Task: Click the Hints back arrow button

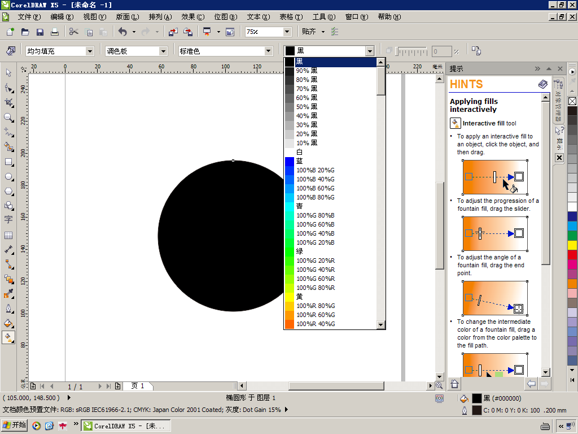Action: coord(531,384)
